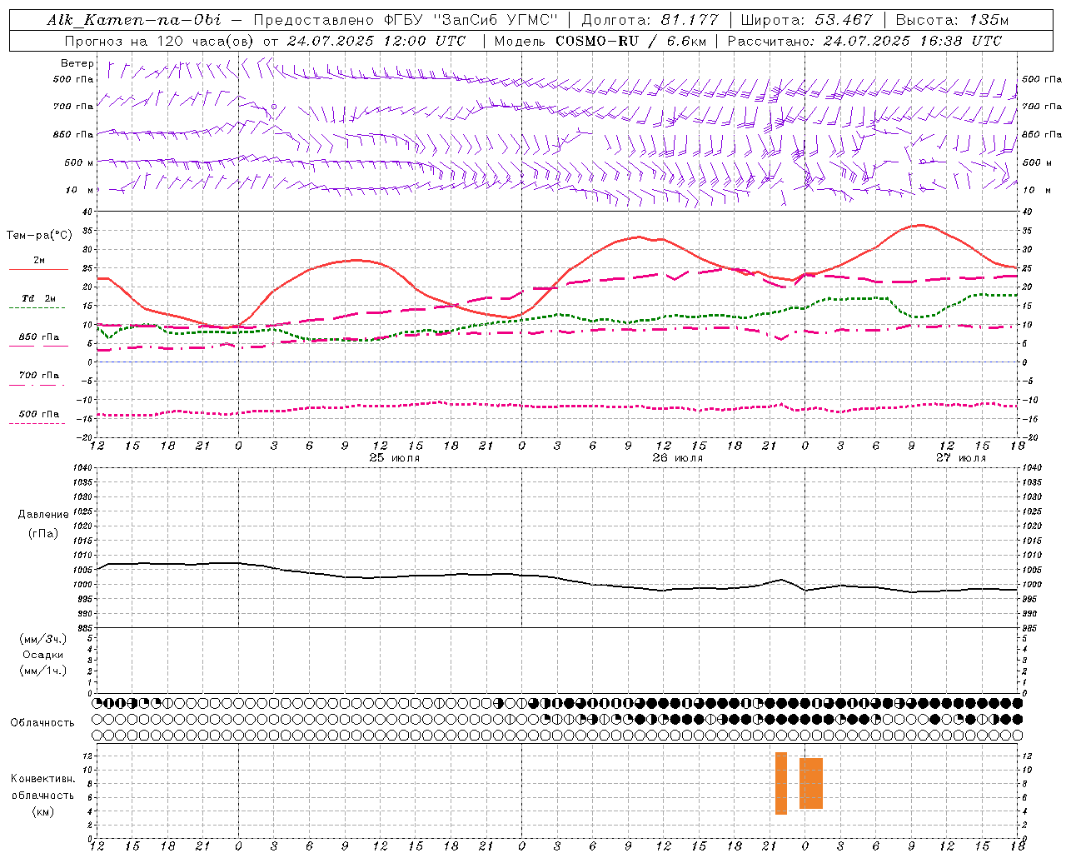The height and width of the screenshot is (853, 1066).
Task: Click the 'Конвективн.' convective cloud label
Action: [x=42, y=779]
